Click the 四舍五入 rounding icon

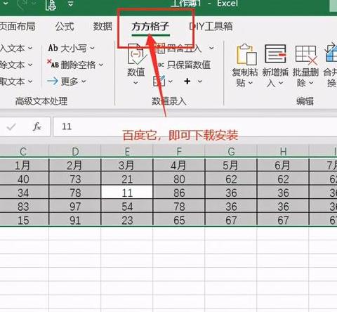tap(161, 48)
